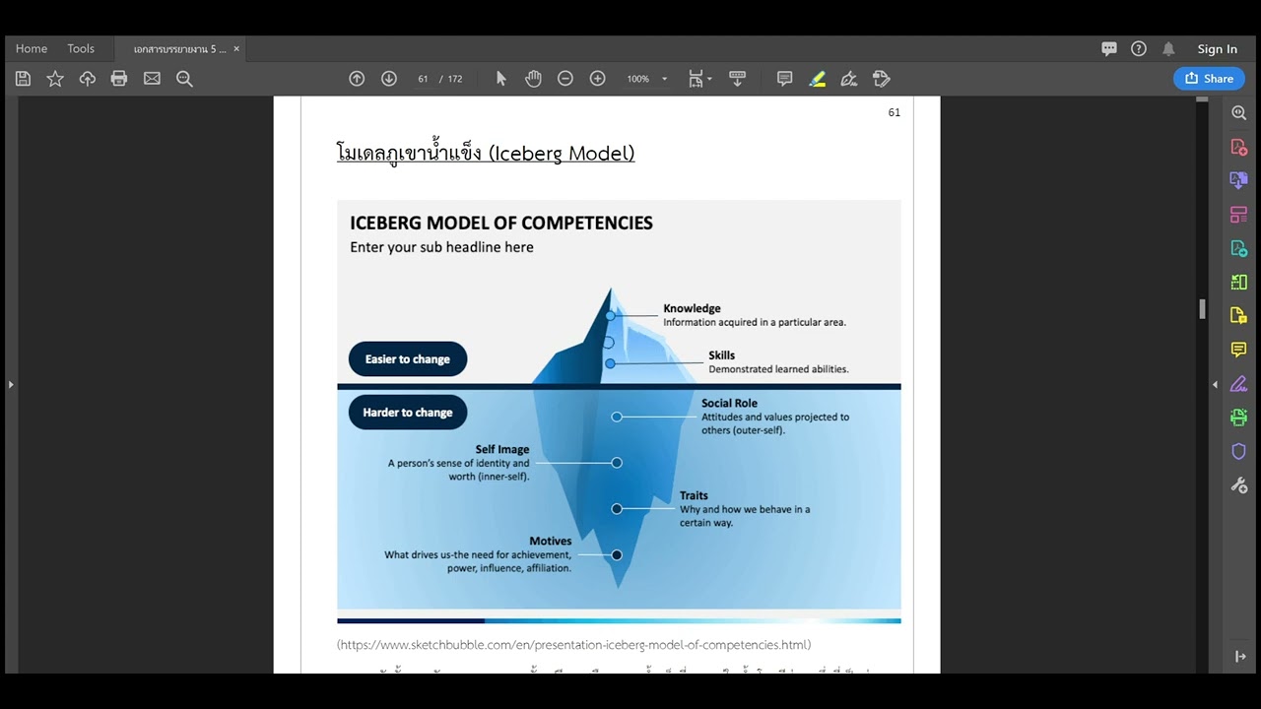Image resolution: width=1261 pixels, height=709 pixels.
Task: Zoom out with the minus icon
Action: pyautogui.click(x=565, y=79)
